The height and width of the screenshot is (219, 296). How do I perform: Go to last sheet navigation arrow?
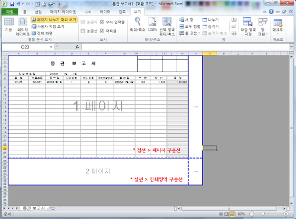tap(17, 208)
